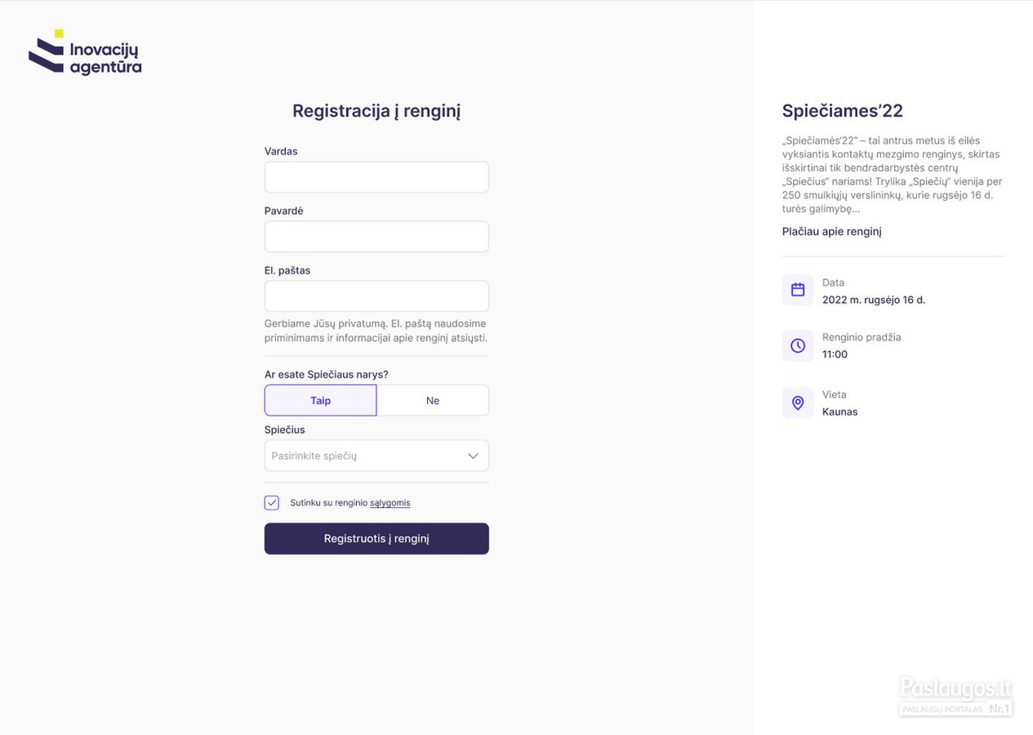Focus the Vardas input field
The height and width of the screenshot is (735, 1033).
point(376,177)
